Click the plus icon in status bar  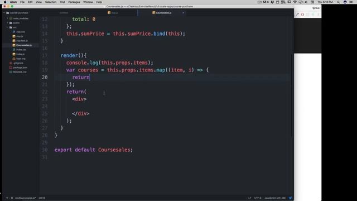point(7,198)
